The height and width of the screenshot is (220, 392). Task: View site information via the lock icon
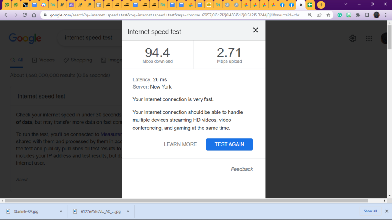(45, 15)
